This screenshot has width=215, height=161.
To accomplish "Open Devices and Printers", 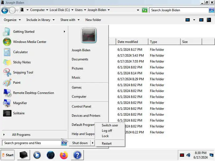I will pos(86,116).
